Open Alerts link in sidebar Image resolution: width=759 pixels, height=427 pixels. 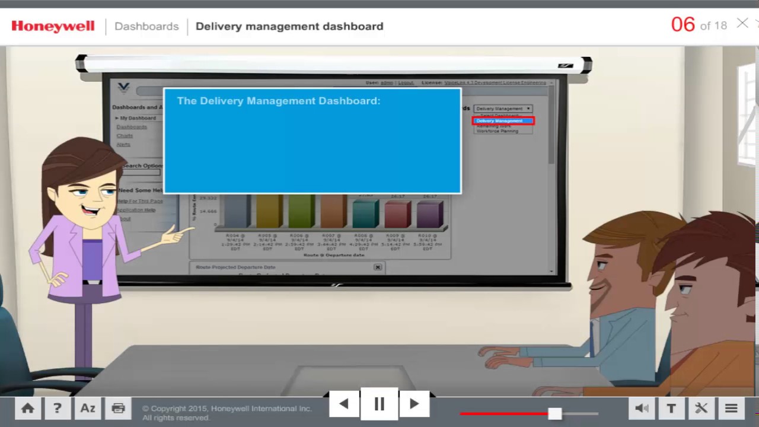point(123,145)
